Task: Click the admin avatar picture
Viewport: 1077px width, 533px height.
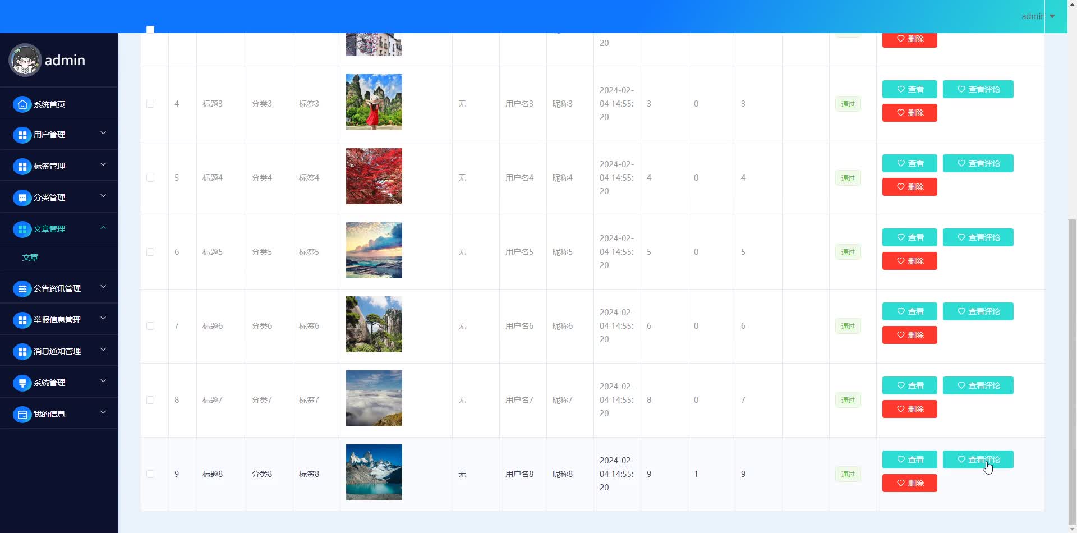Action: coord(25,60)
